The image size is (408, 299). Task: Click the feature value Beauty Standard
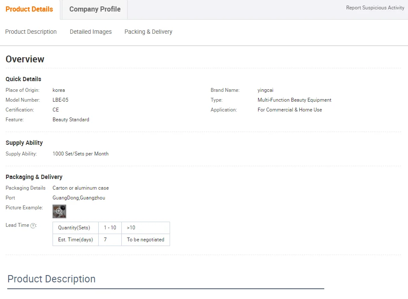coord(71,120)
